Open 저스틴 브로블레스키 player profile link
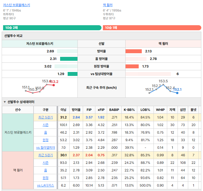Viewport: 203px width, 191px height. 16,5
